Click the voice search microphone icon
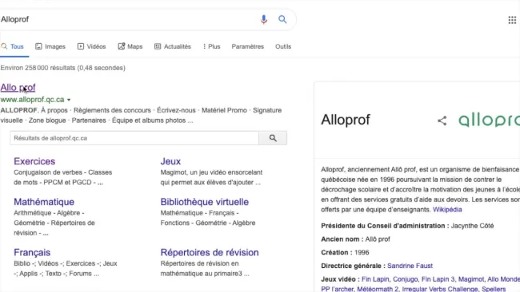Viewport: 520px width, 292px height. tap(264, 19)
